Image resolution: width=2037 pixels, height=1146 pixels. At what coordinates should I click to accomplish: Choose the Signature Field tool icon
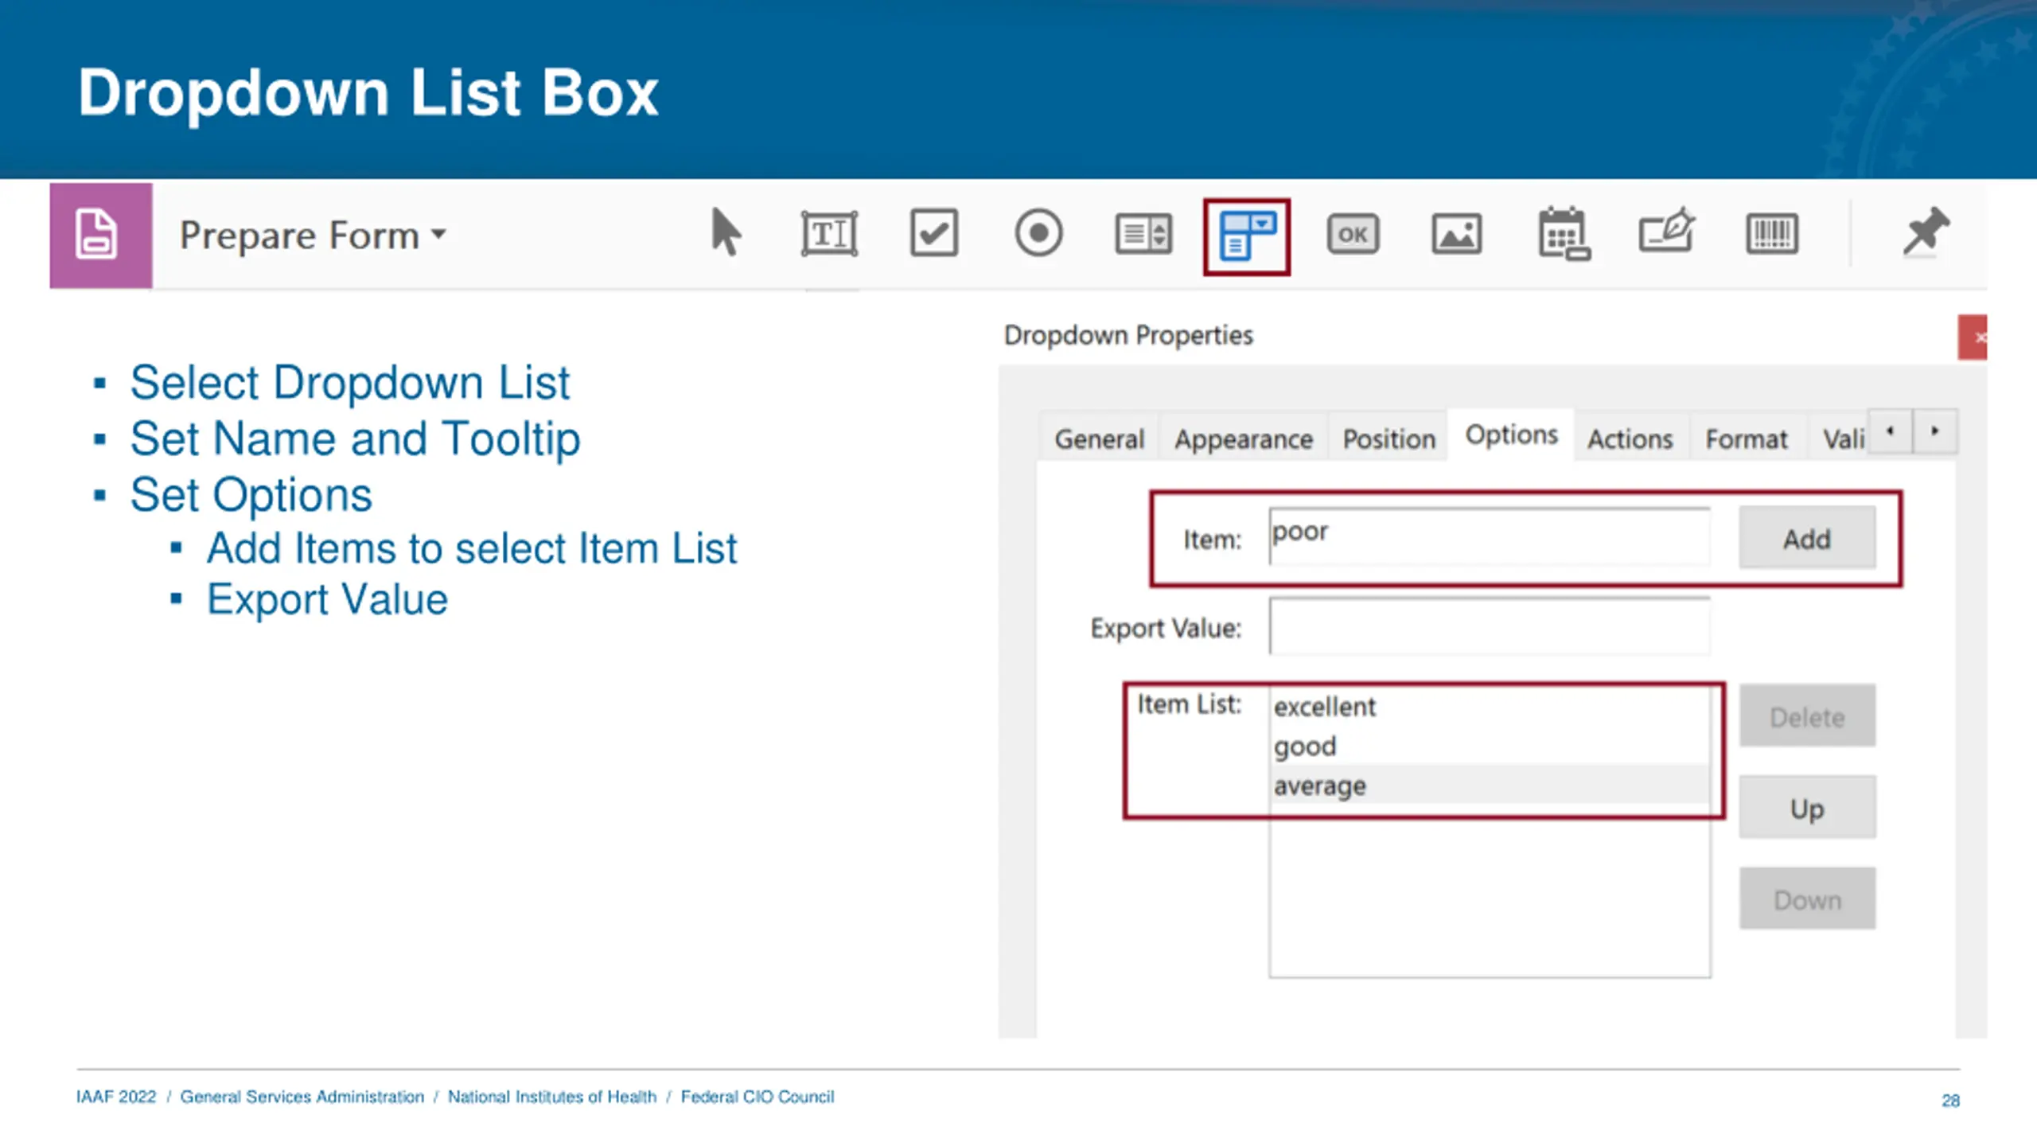[x=1667, y=232]
